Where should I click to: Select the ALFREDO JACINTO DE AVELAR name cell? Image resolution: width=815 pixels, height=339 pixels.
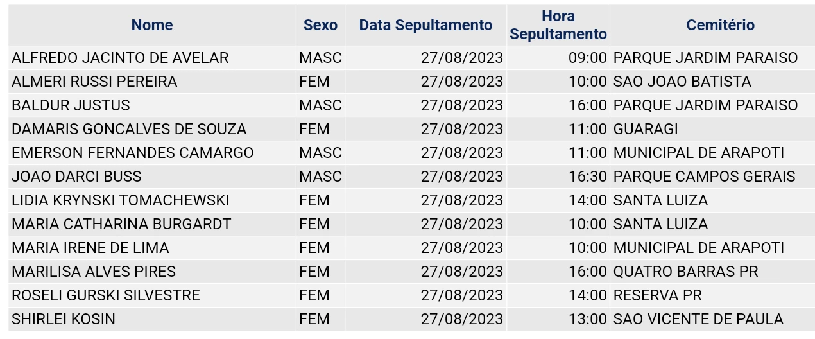tap(120, 58)
